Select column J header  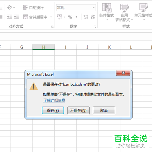[87, 47]
